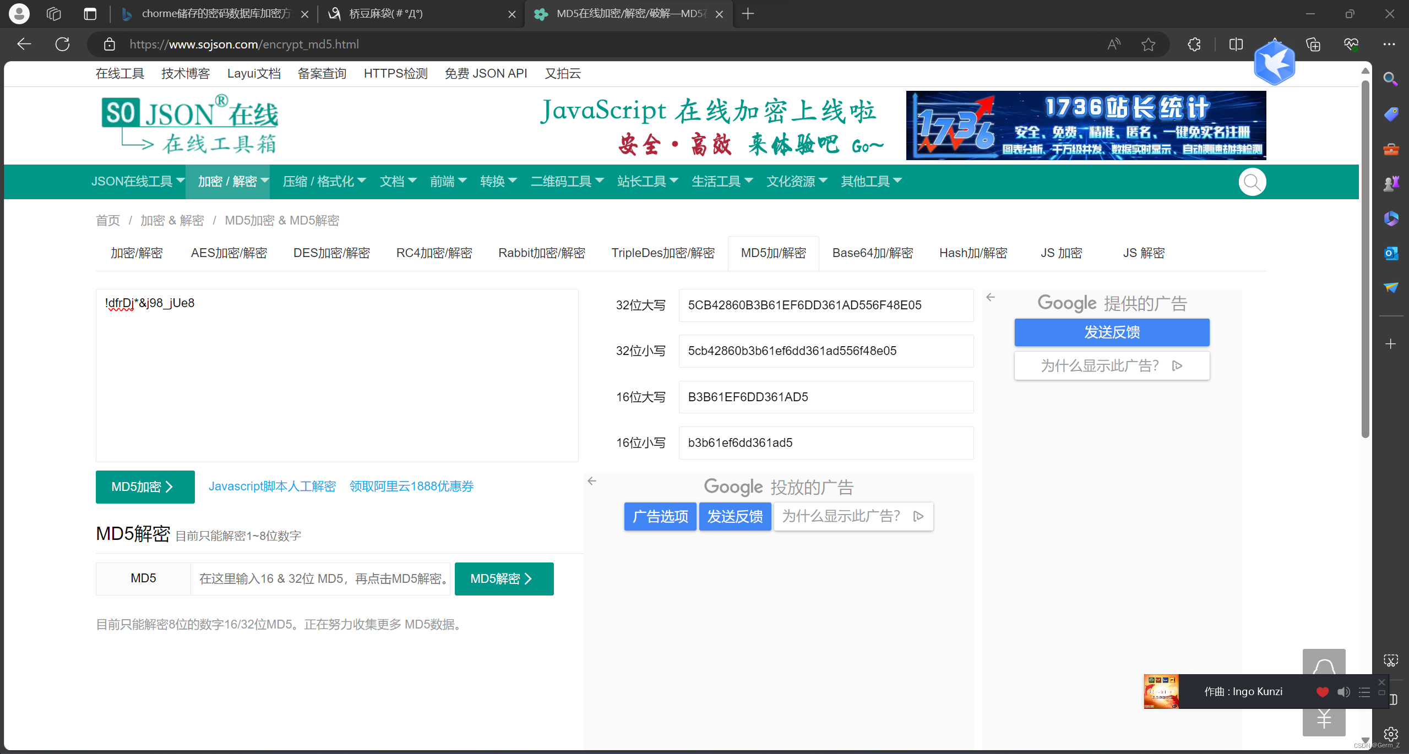This screenshot has width=1409, height=754.
Task: Expand the 二维码工具 dropdown menu
Action: (x=567, y=181)
